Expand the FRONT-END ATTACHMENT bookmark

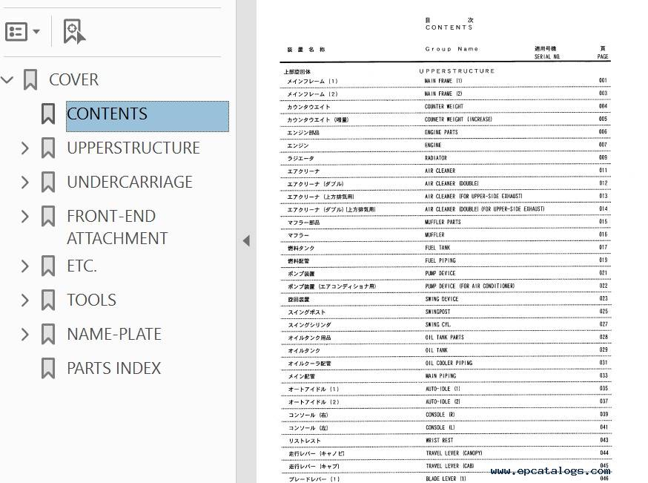pos(25,217)
